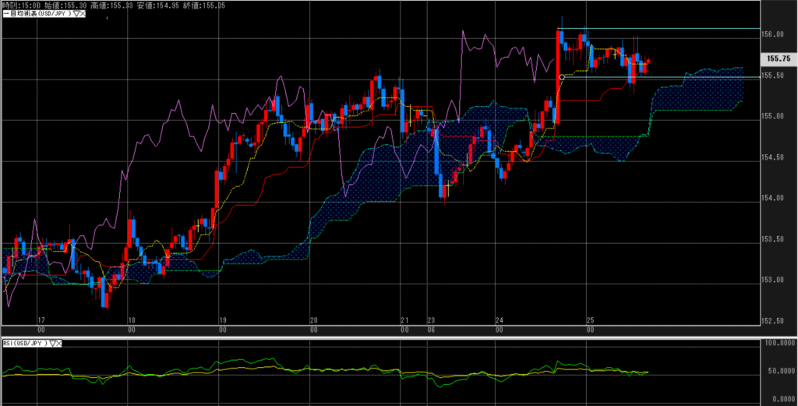Select the upper cyan horizontal line near 156.00
798x406 pixels.
pyautogui.click(x=662, y=29)
